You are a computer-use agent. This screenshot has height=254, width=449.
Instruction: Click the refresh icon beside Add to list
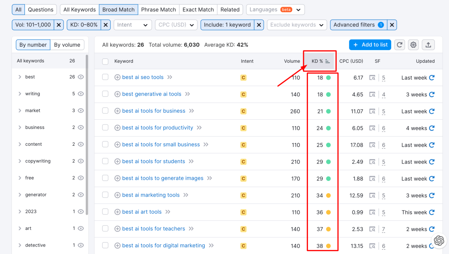coord(400,45)
